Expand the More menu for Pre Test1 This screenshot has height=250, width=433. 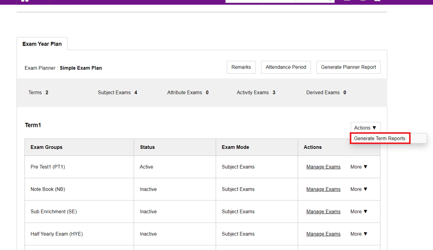(x=359, y=167)
